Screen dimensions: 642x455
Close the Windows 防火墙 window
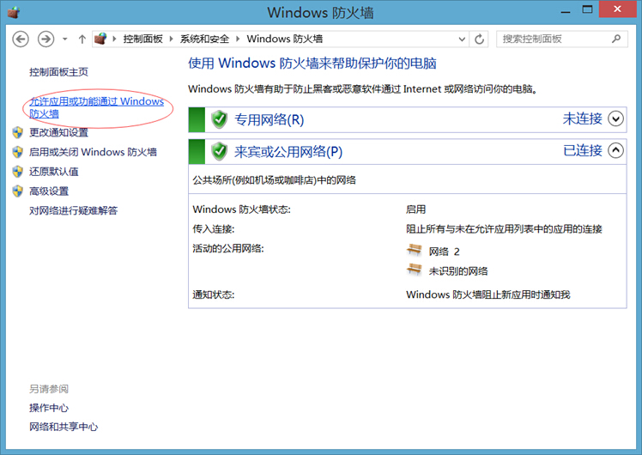tap(617, 9)
